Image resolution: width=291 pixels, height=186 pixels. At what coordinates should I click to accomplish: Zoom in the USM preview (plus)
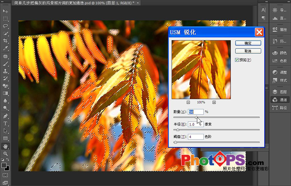[214, 102]
